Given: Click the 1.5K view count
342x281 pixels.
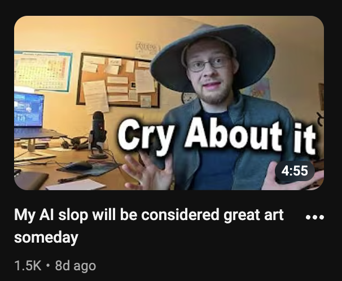Looking at the screenshot, I should tap(28, 266).
